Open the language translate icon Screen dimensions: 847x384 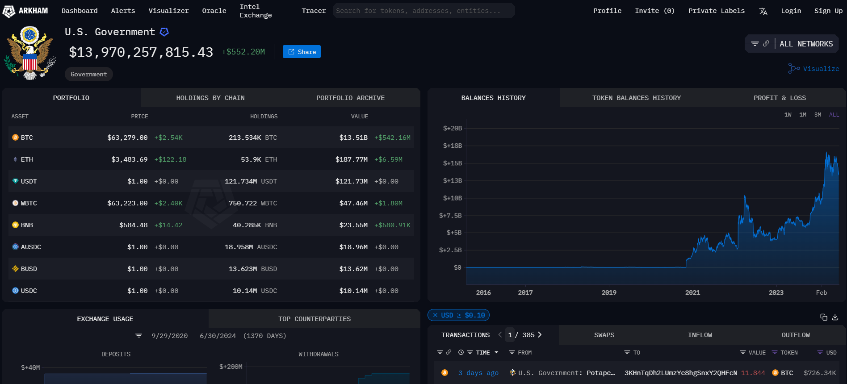(x=763, y=11)
